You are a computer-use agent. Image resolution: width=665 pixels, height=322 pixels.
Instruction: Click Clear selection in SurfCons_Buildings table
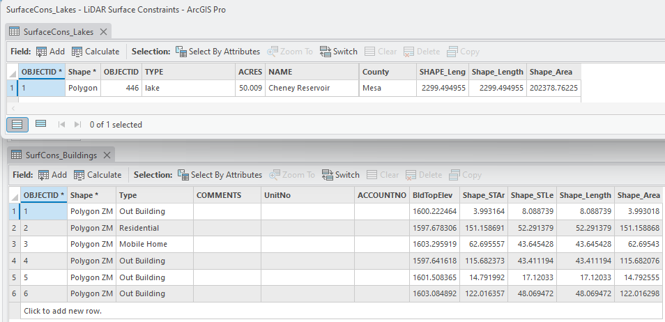click(x=383, y=175)
